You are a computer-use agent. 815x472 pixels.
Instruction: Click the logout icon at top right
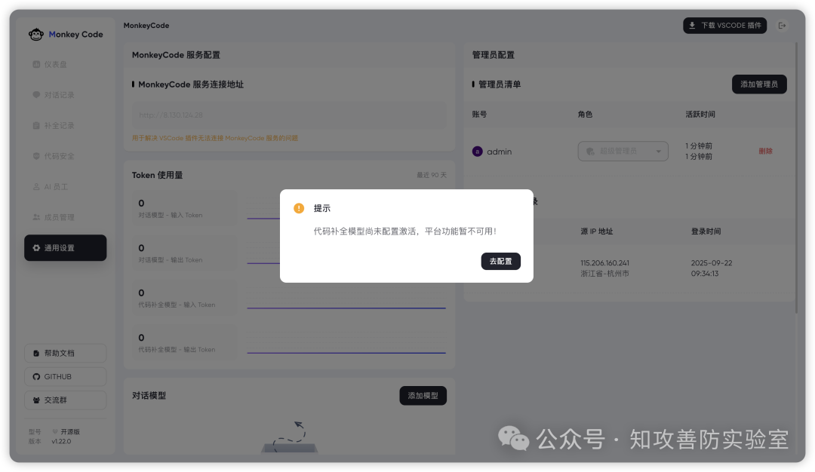pos(783,25)
